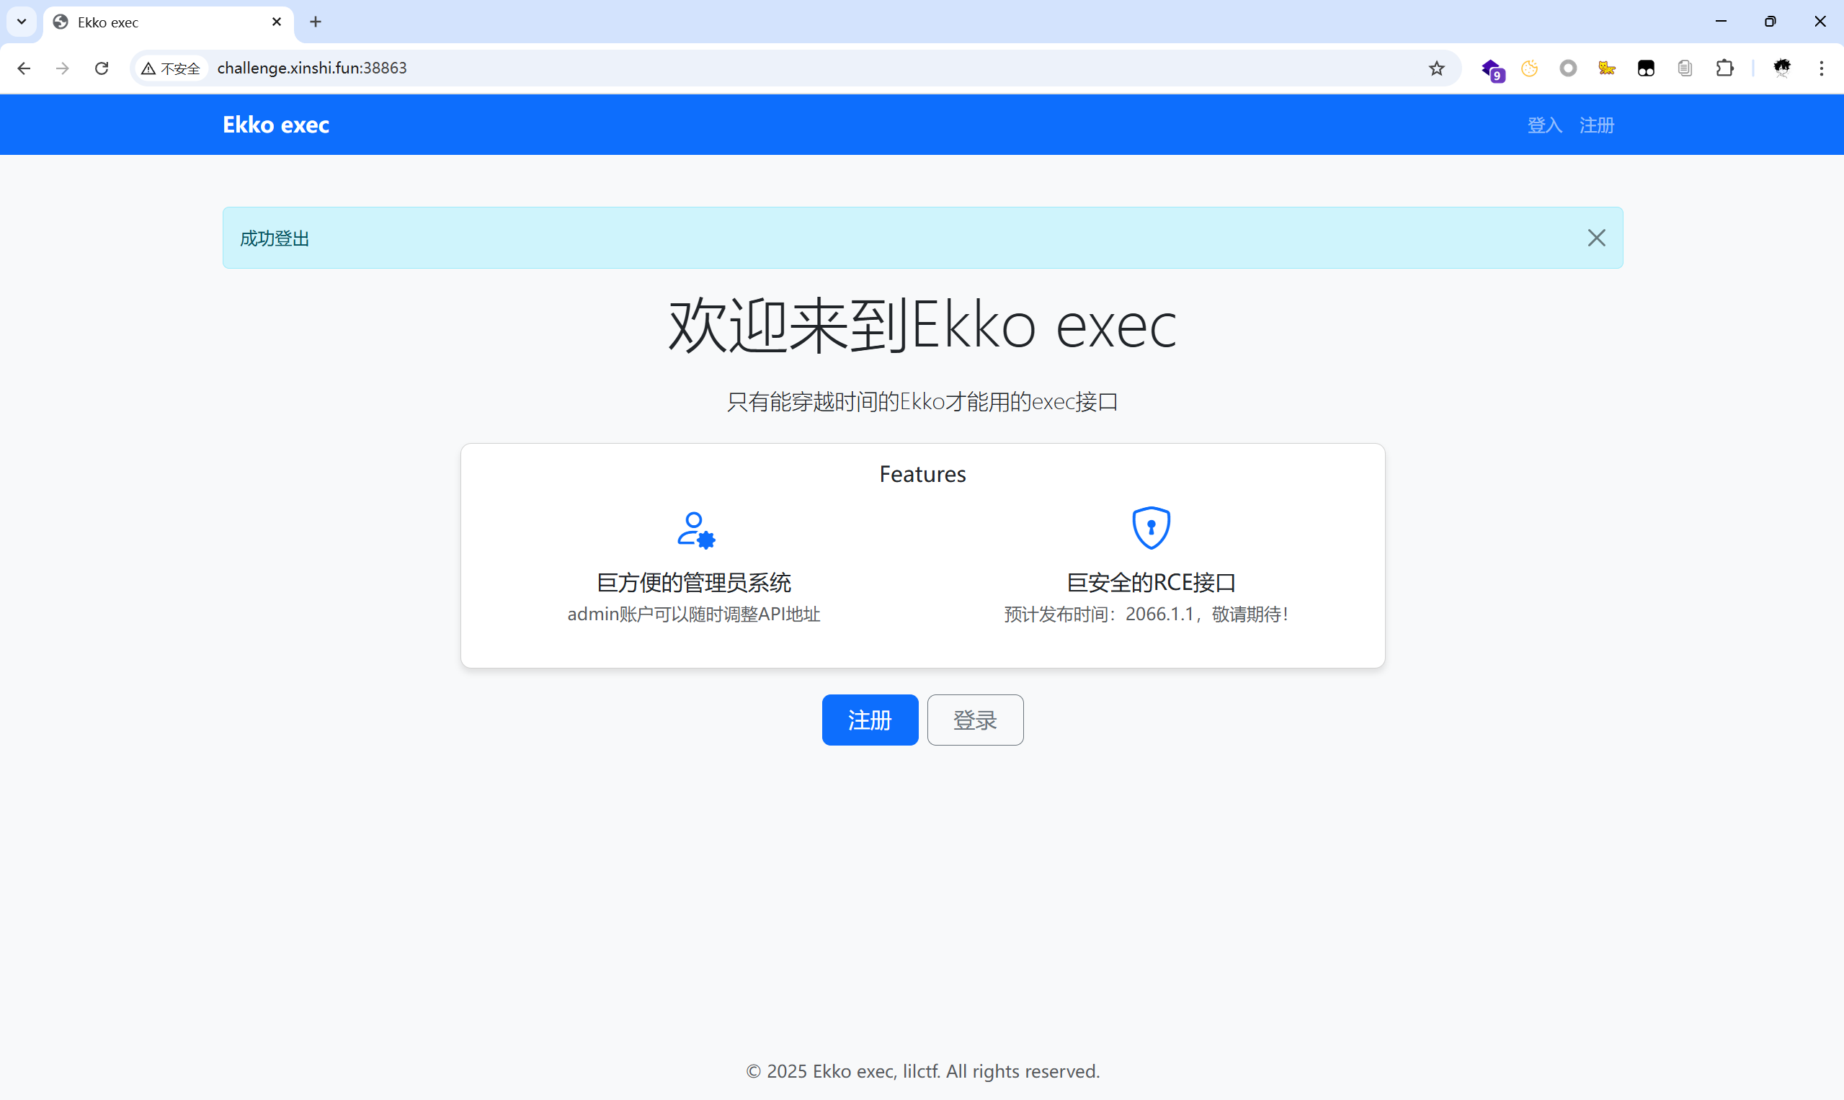Click 注册 in the navbar

(x=1595, y=125)
